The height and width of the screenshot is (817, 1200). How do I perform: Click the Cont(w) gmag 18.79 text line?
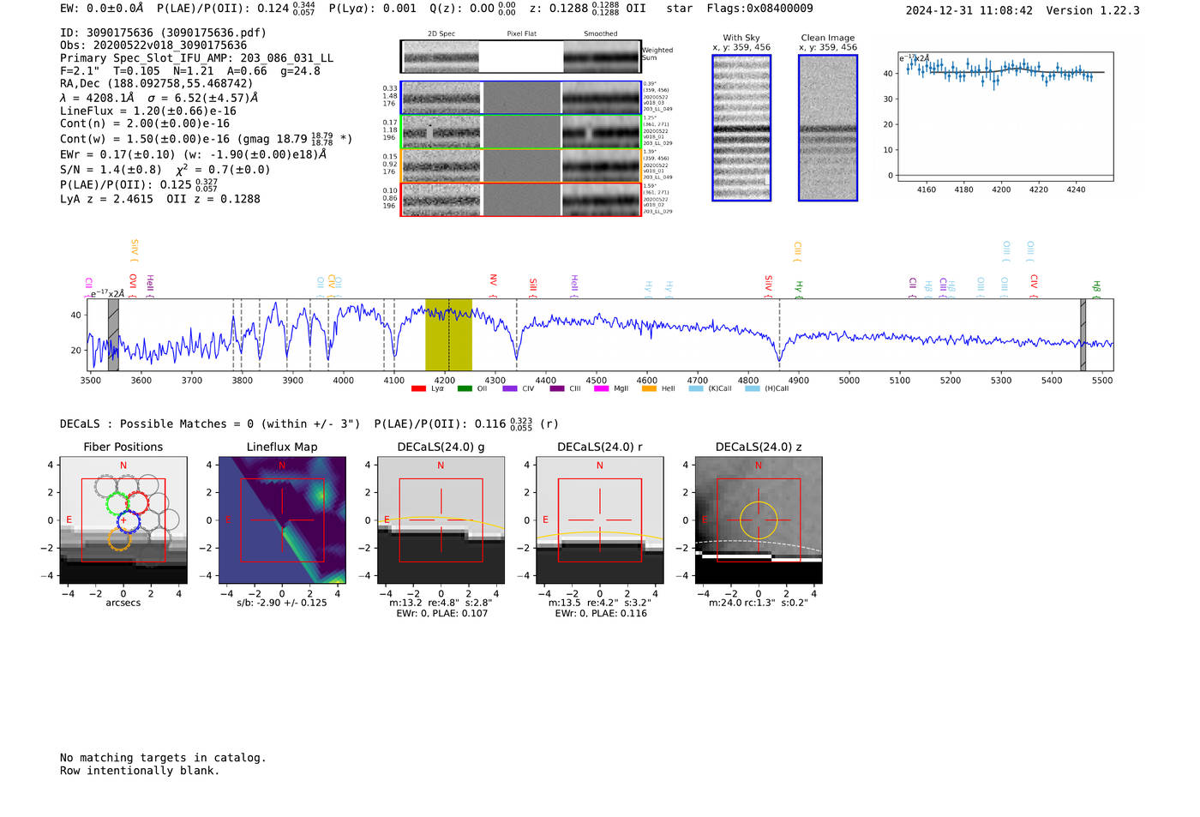[x=206, y=138]
